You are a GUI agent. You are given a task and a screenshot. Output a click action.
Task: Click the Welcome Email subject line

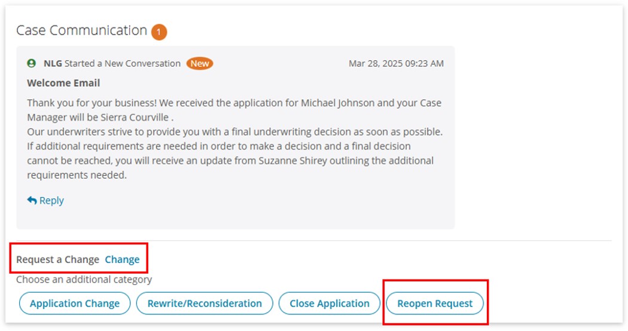63,83
